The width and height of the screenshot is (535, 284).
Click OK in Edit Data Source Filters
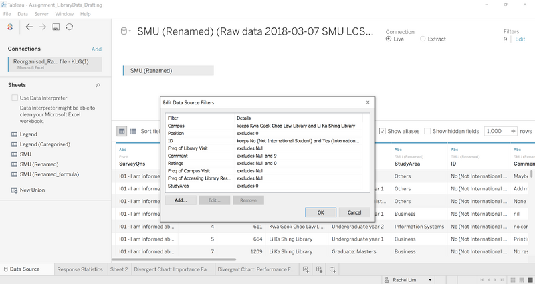click(x=320, y=212)
